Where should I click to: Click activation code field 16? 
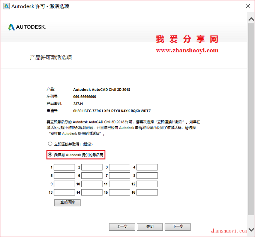147,193
